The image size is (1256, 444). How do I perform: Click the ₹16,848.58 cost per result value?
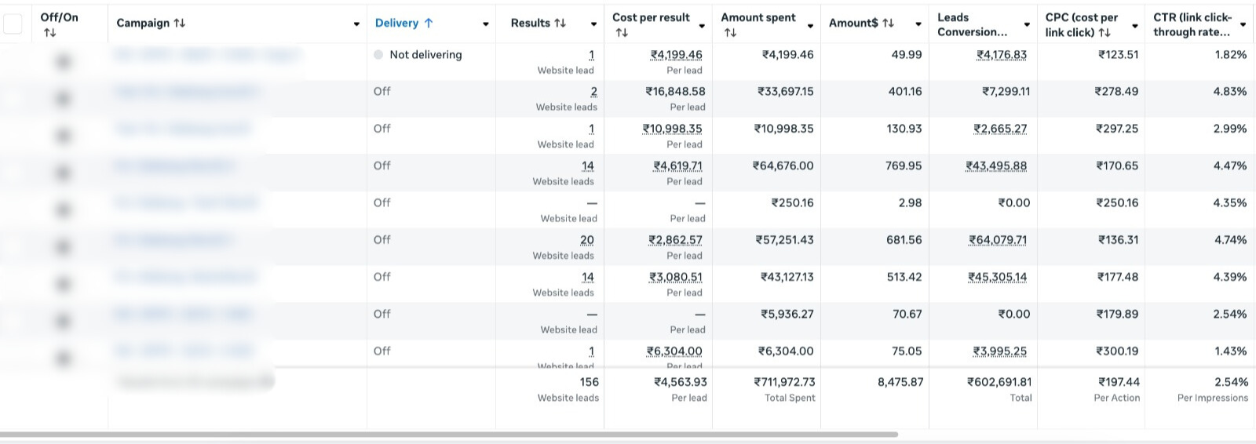click(x=675, y=92)
